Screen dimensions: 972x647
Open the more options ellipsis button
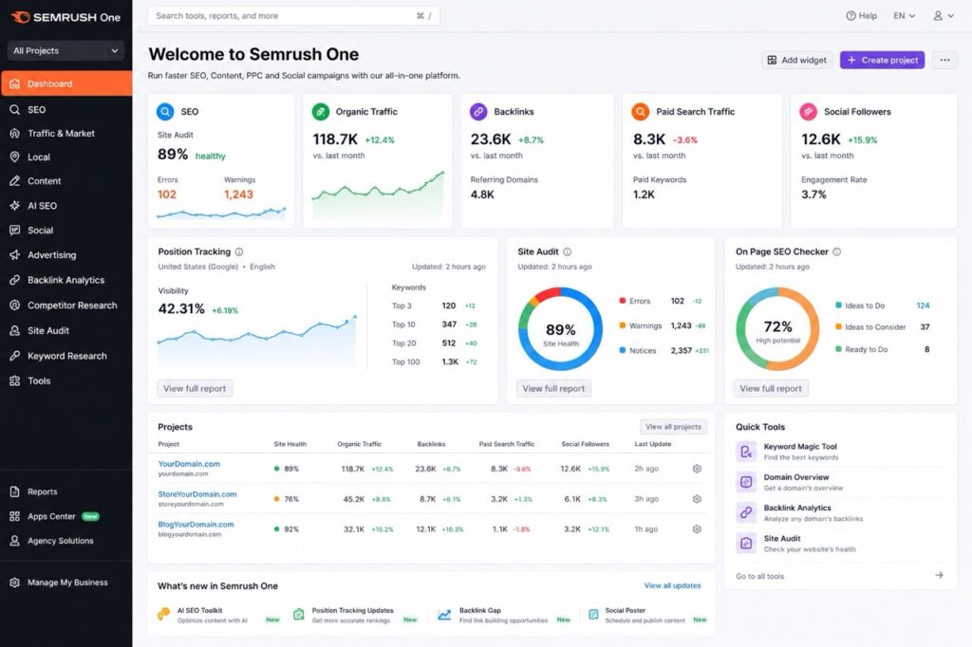click(944, 60)
